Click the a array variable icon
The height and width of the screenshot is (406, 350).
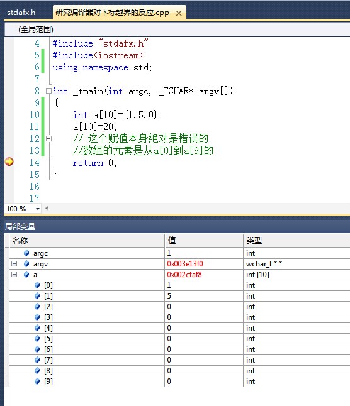pyautogui.click(x=26, y=275)
